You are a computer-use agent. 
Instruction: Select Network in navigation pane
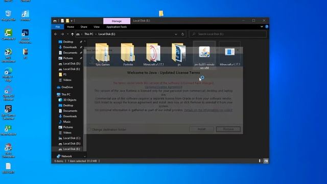point(66,156)
